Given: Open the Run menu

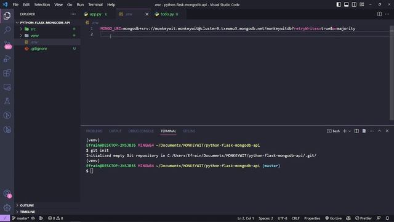Looking at the screenshot, I should [x=80, y=4].
